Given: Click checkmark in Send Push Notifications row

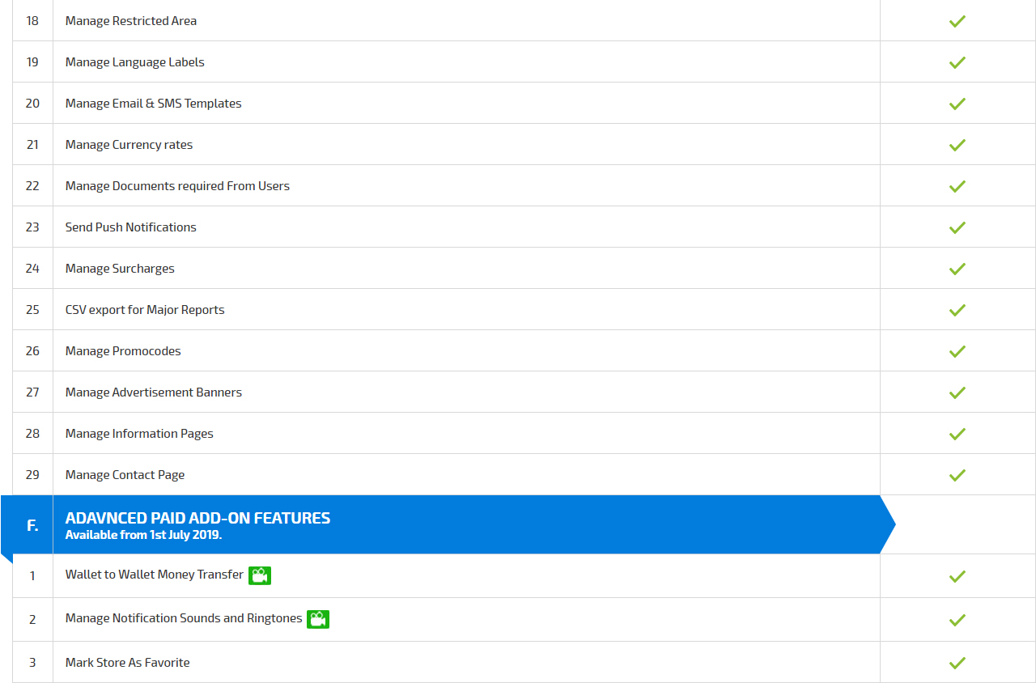Looking at the screenshot, I should 957,227.
